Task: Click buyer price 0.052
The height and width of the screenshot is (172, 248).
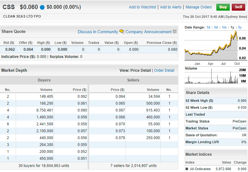Action: click(82, 152)
